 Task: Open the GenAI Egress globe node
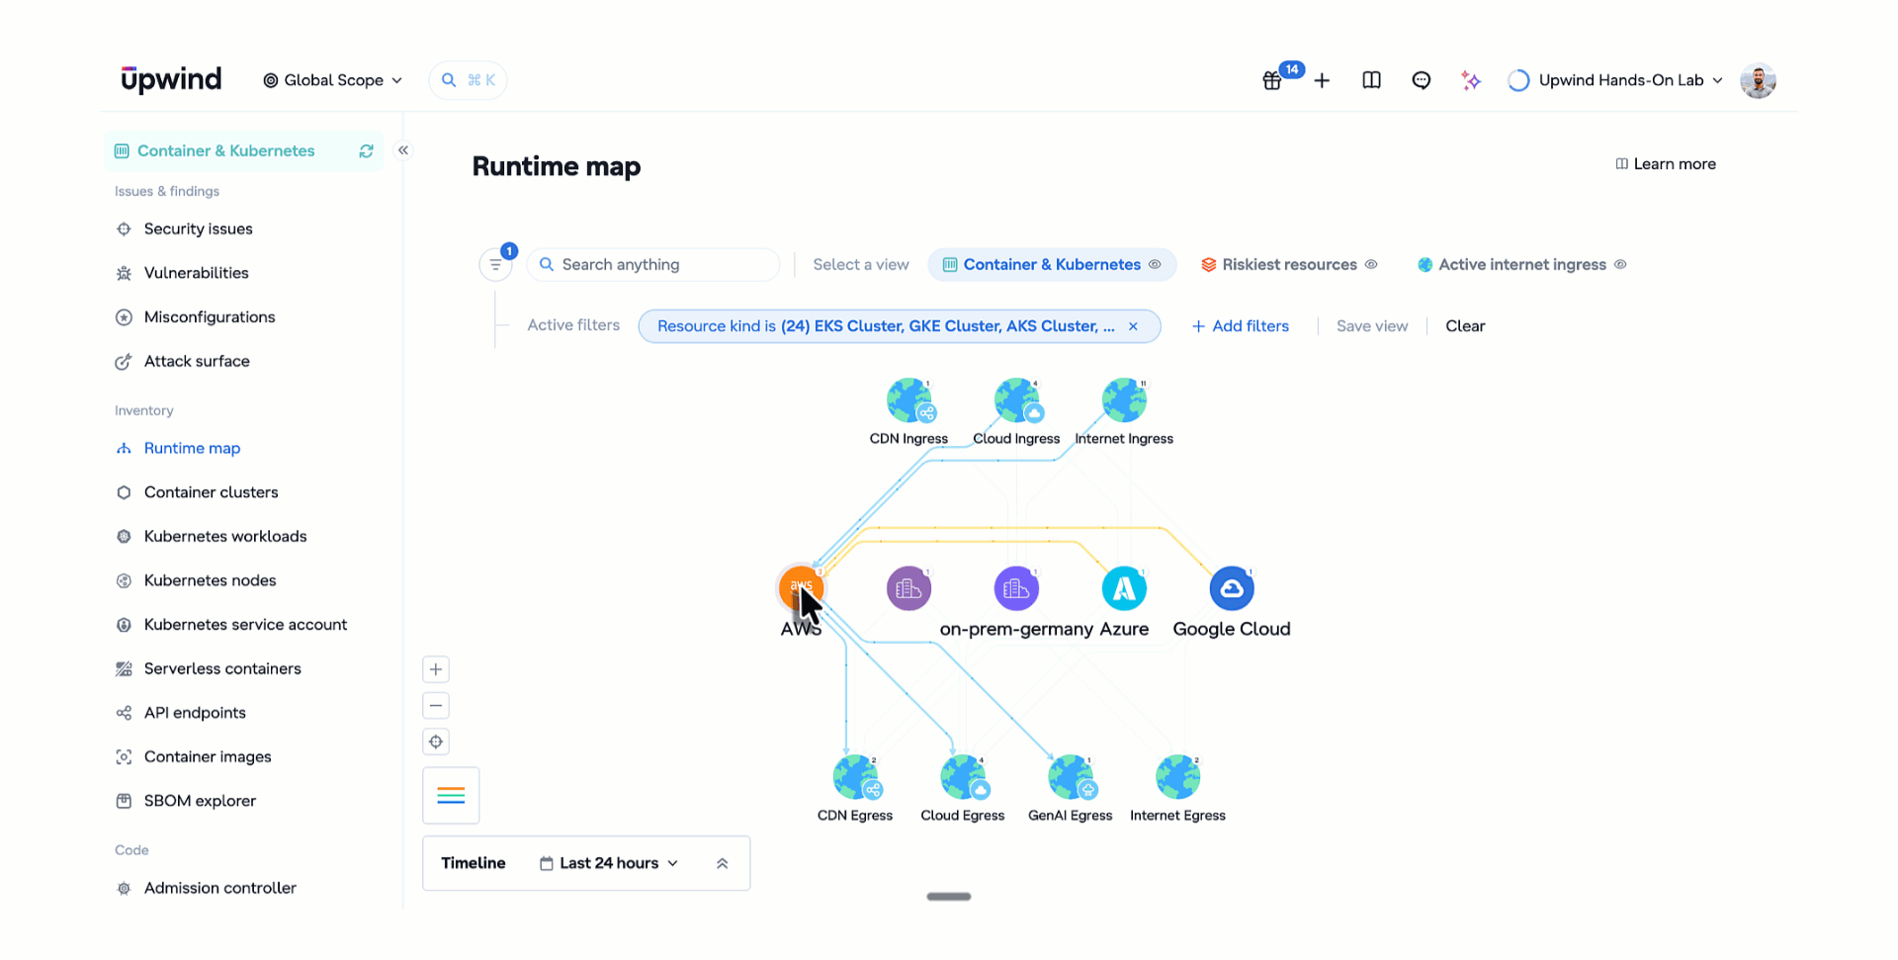[x=1071, y=778]
